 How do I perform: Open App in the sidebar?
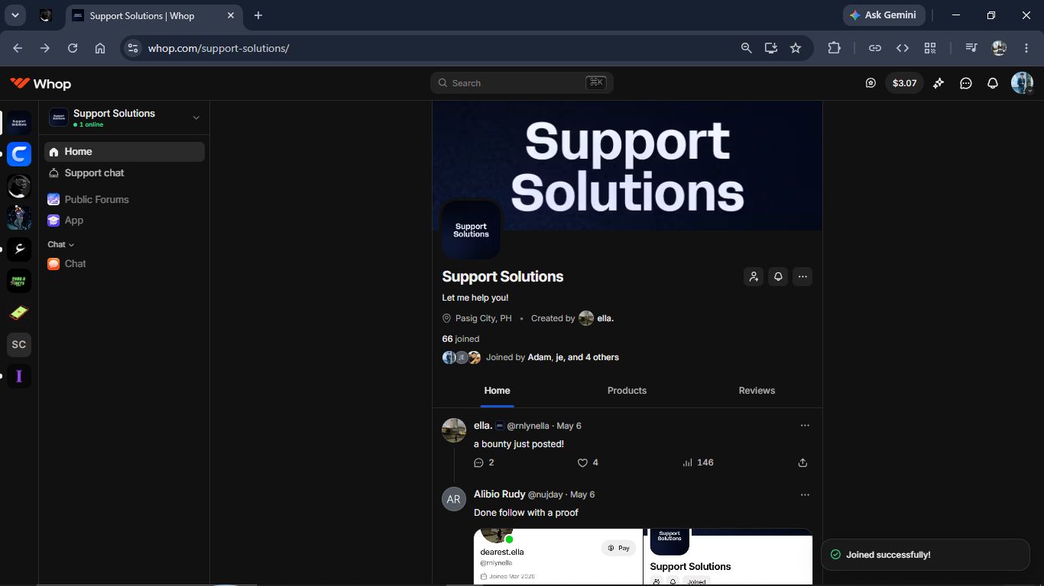(x=125, y=221)
